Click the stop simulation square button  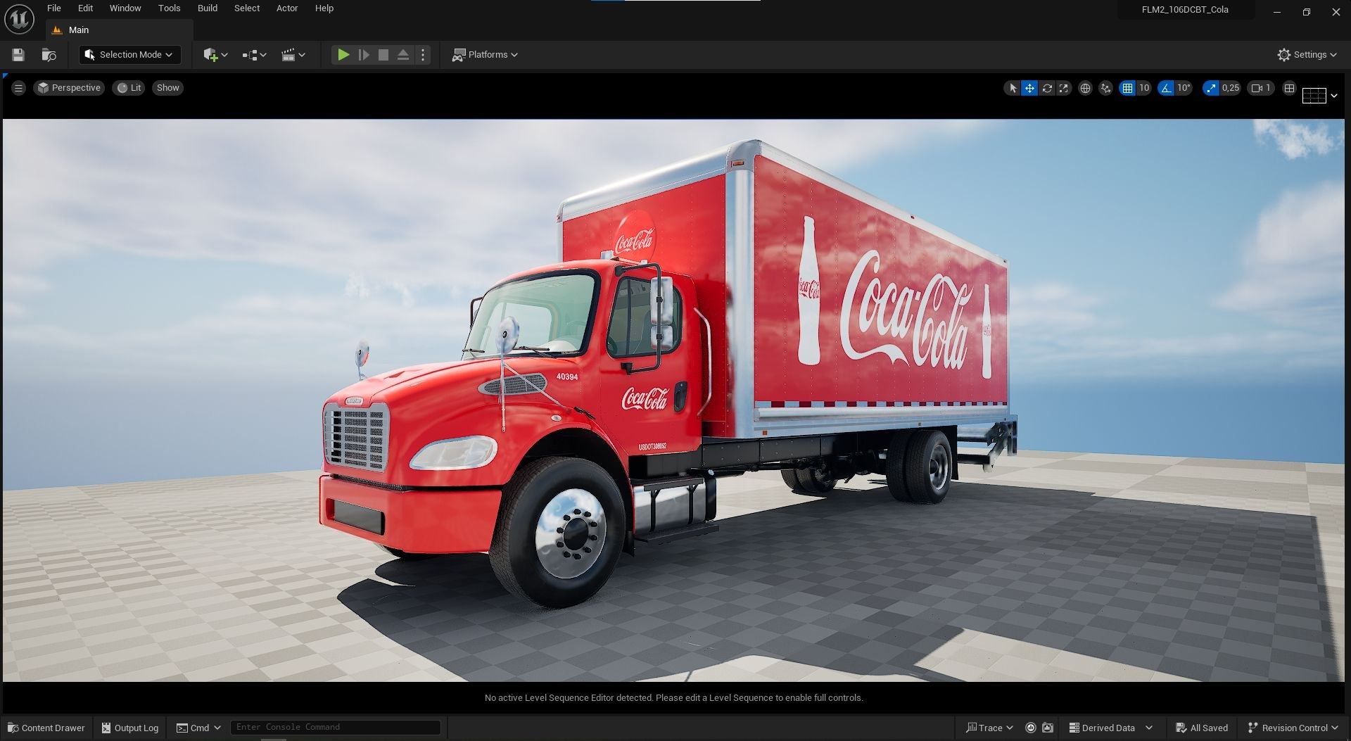(x=383, y=55)
